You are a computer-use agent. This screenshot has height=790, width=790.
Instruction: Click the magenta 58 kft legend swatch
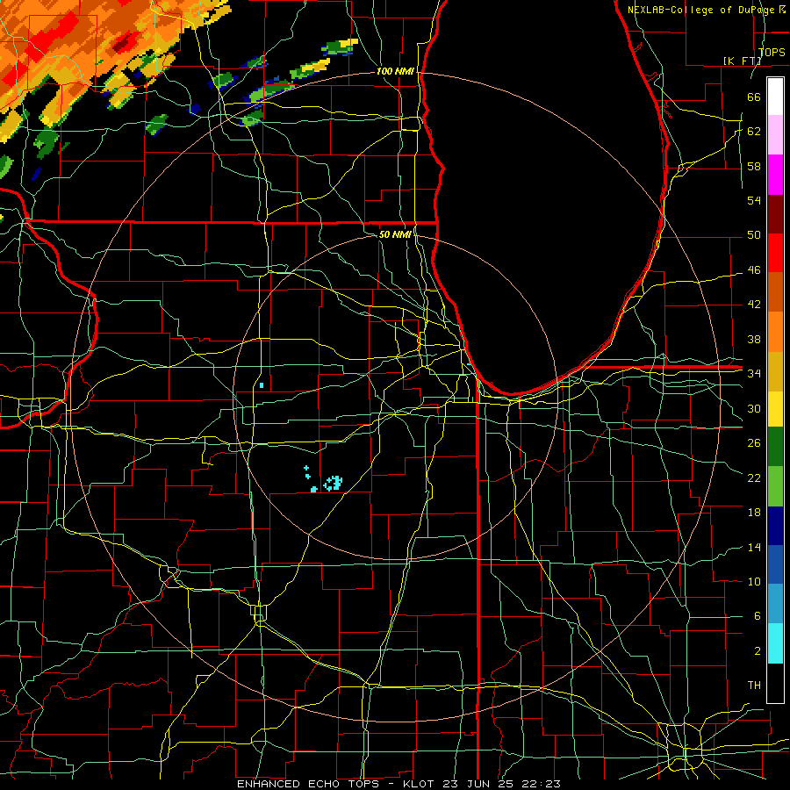tap(775, 175)
